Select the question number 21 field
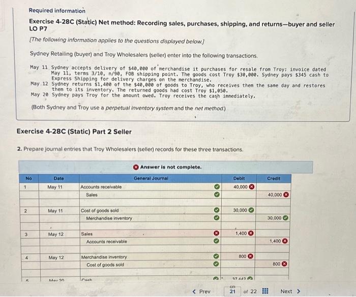356x297 pixels. pyautogui.click(x=232, y=291)
